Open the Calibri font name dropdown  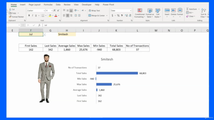(x=44, y=11)
